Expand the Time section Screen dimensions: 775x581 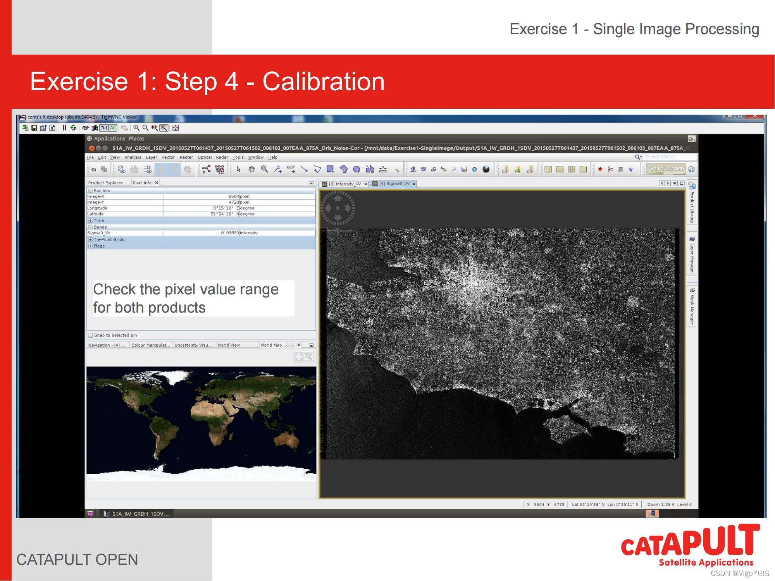click(90, 221)
